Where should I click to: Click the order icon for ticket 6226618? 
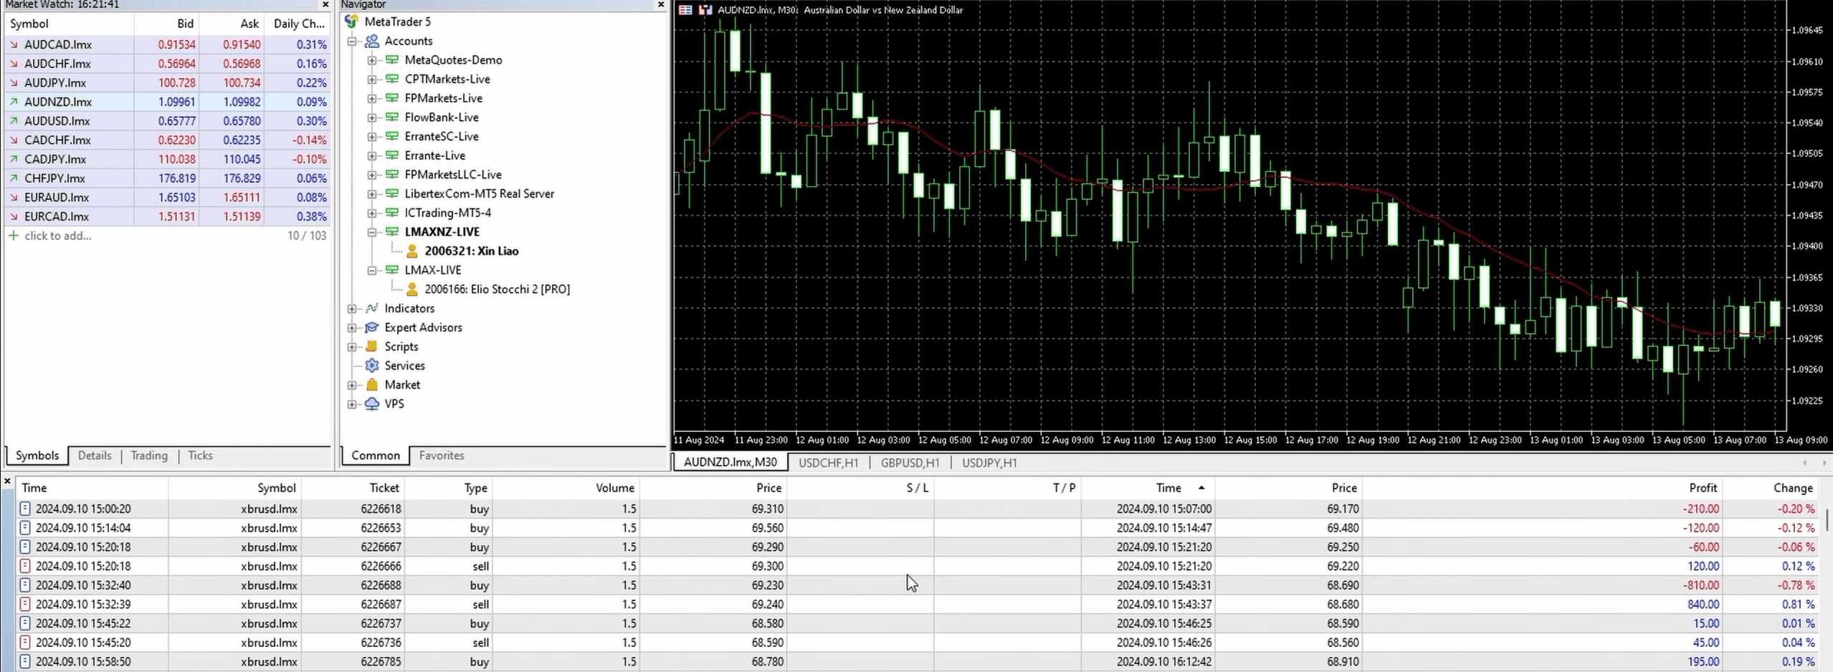pyautogui.click(x=25, y=509)
